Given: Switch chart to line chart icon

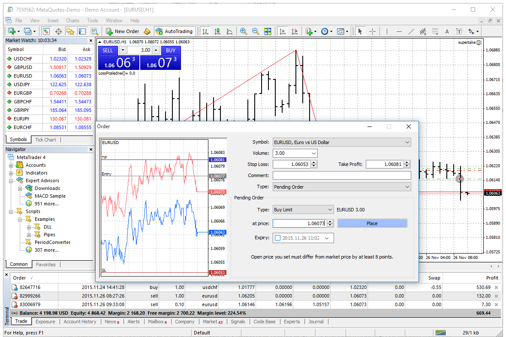Looking at the screenshot, I should tap(229, 31).
